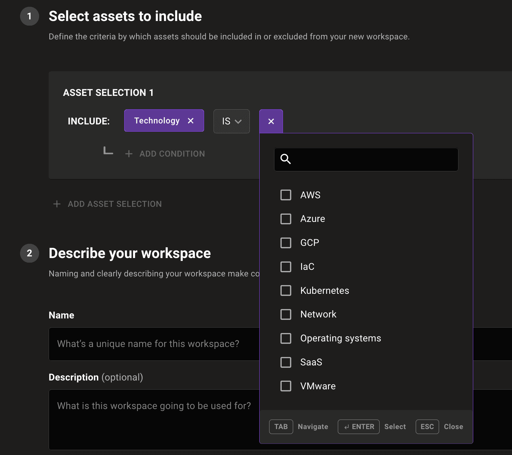The width and height of the screenshot is (512, 455).
Task: Check the AWS checkbox
Action: pos(286,195)
